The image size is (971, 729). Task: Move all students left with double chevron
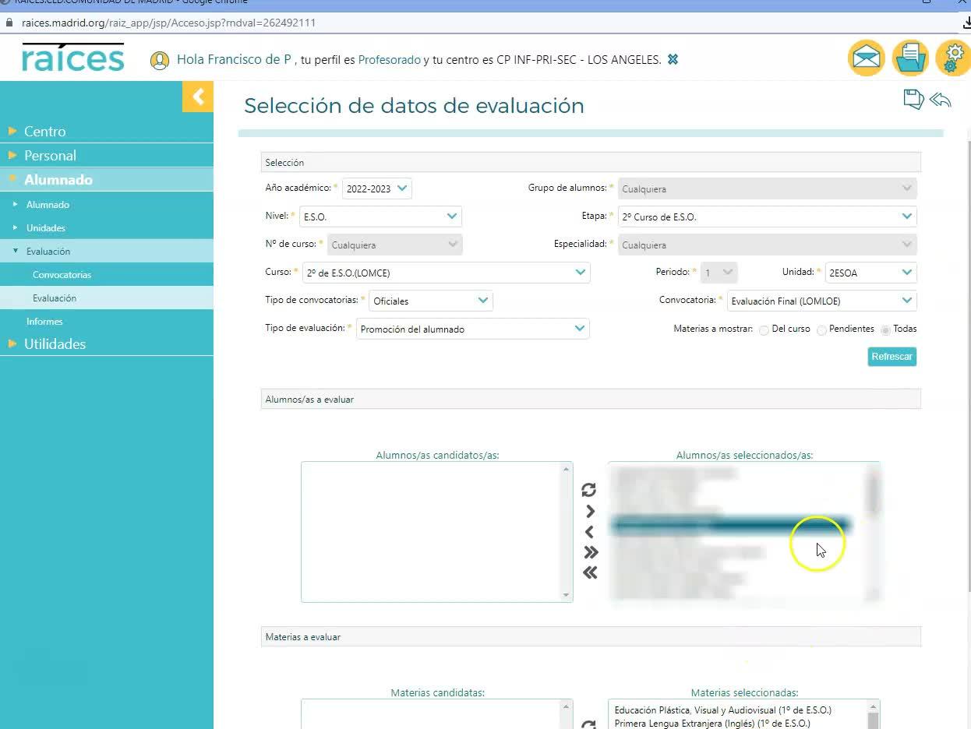(x=590, y=573)
